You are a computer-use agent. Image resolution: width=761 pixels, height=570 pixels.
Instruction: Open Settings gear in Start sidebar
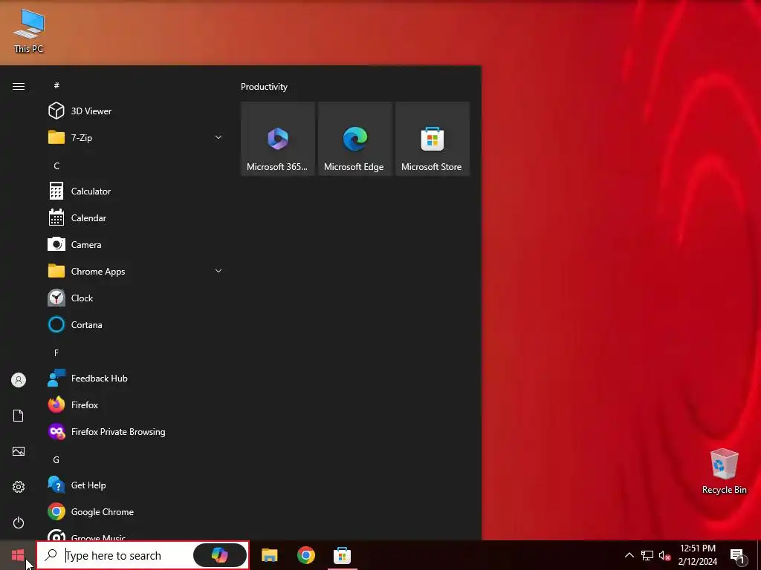(19, 487)
